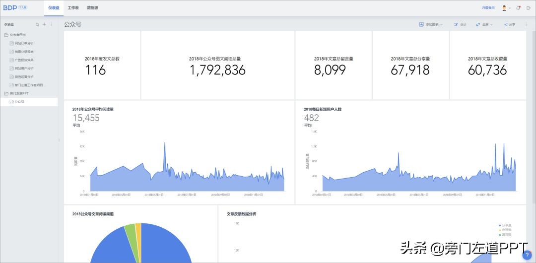
Task: Switch to 数据源 tab
Action: (x=93, y=8)
